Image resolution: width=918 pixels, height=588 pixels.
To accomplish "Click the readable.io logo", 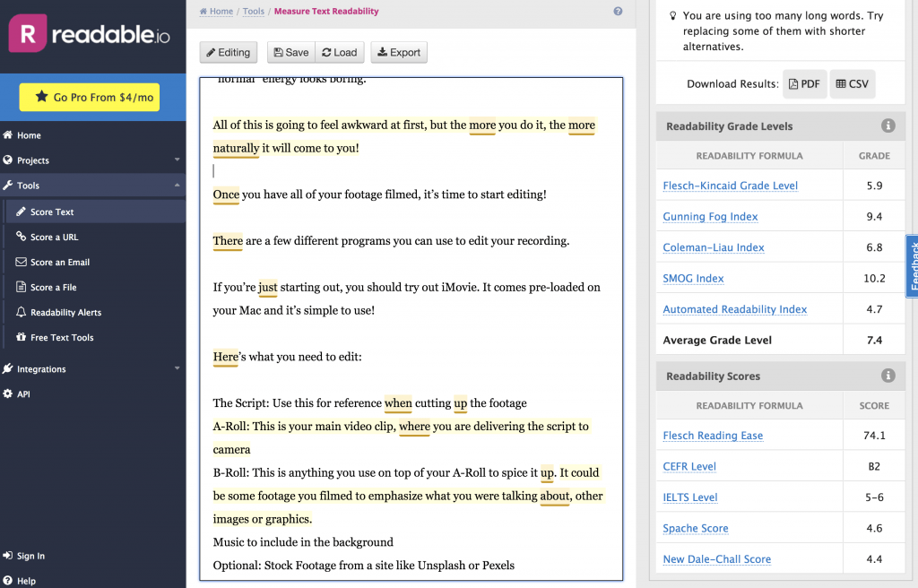I will [89, 34].
